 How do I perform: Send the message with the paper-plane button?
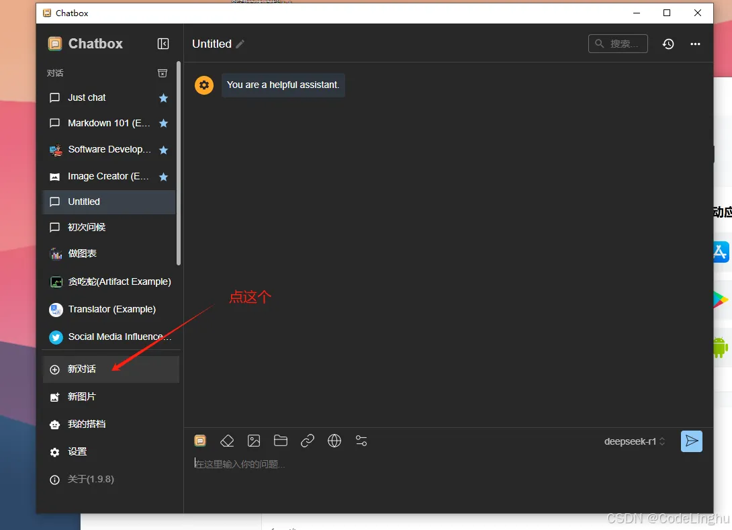(x=692, y=441)
